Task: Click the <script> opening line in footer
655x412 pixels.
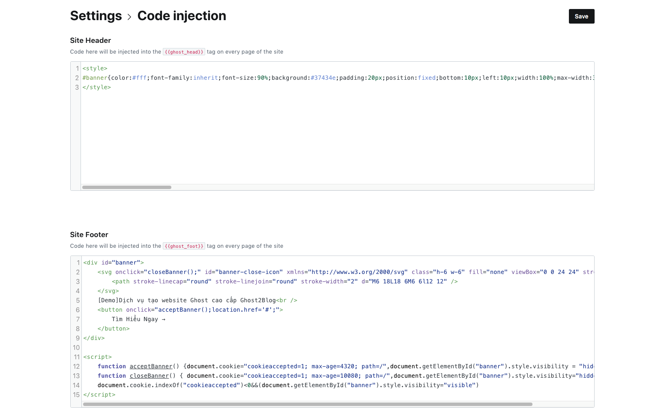Action: click(x=98, y=357)
